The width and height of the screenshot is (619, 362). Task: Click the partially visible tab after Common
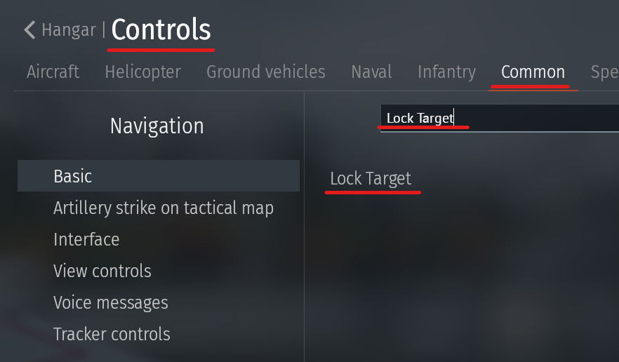pos(604,72)
